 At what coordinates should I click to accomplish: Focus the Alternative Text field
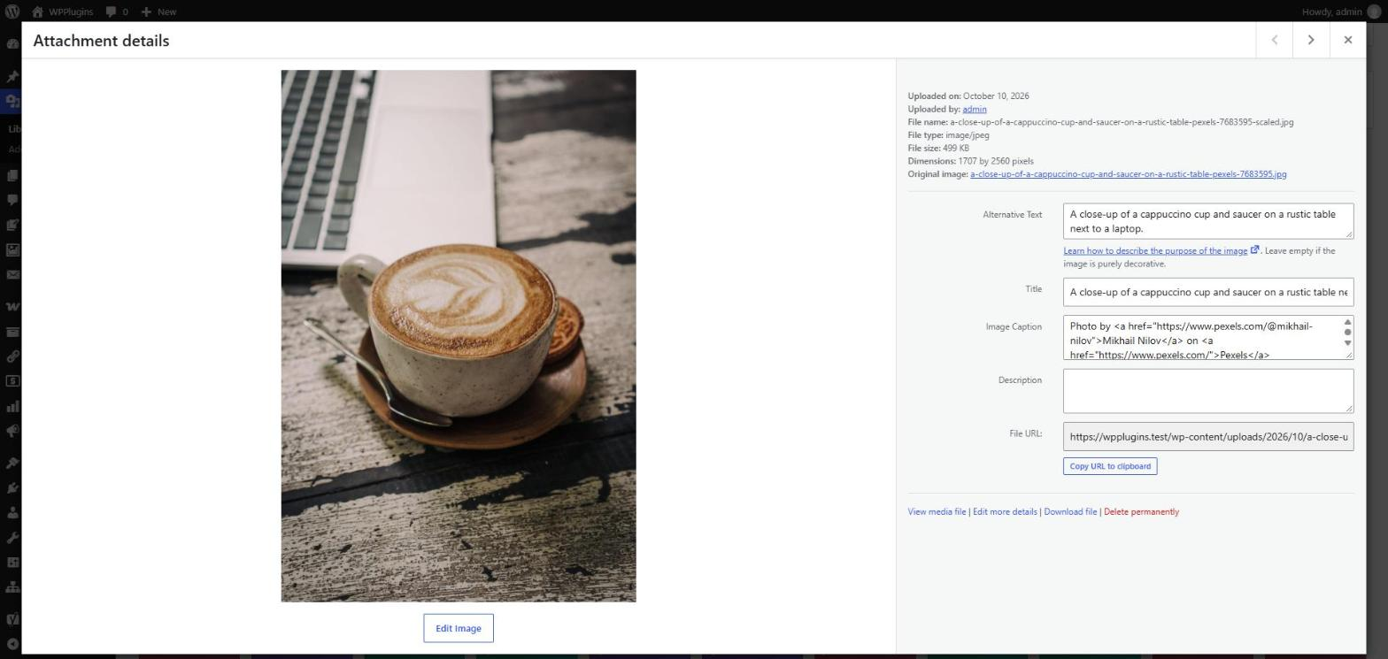[1207, 221]
